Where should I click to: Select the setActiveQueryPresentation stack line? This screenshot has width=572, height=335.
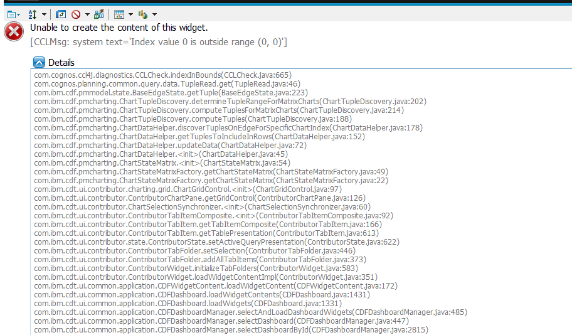pos(216,242)
